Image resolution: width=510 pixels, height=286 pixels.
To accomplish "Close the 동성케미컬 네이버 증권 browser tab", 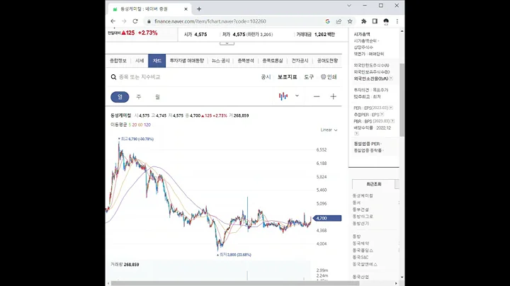I will click(186, 9).
